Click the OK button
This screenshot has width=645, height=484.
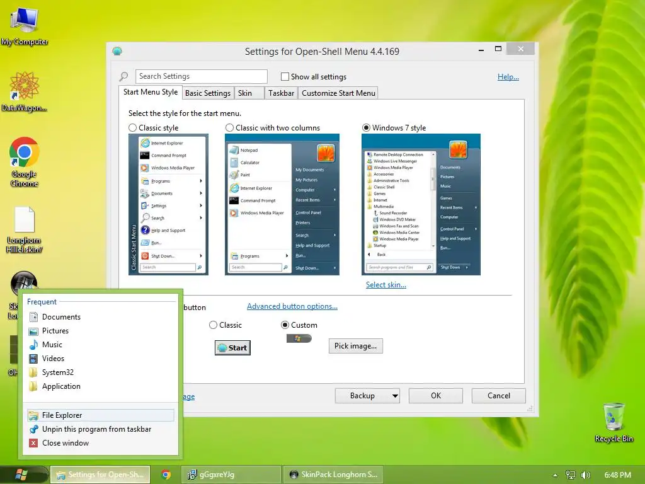coord(436,396)
